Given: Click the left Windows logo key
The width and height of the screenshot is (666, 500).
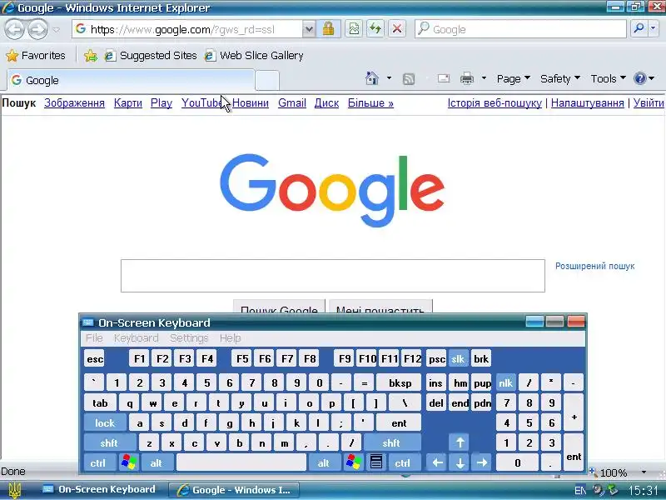Looking at the screenshot, I should click(129, 462).
